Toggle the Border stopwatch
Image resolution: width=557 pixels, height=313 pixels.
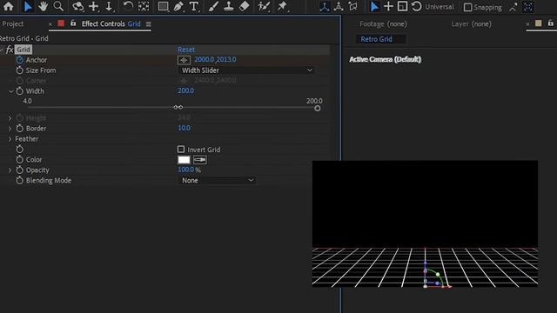(19, 129)
